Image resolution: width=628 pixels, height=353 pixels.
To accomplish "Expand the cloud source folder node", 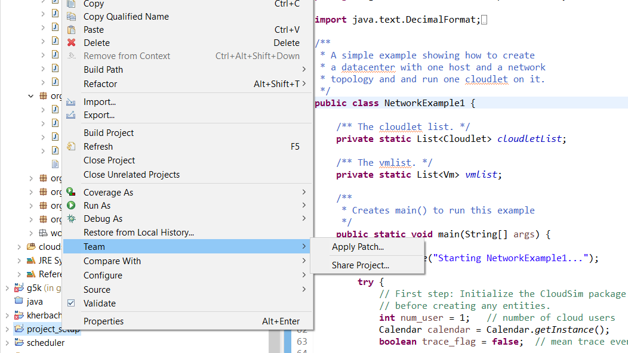I will coord(19,247).
